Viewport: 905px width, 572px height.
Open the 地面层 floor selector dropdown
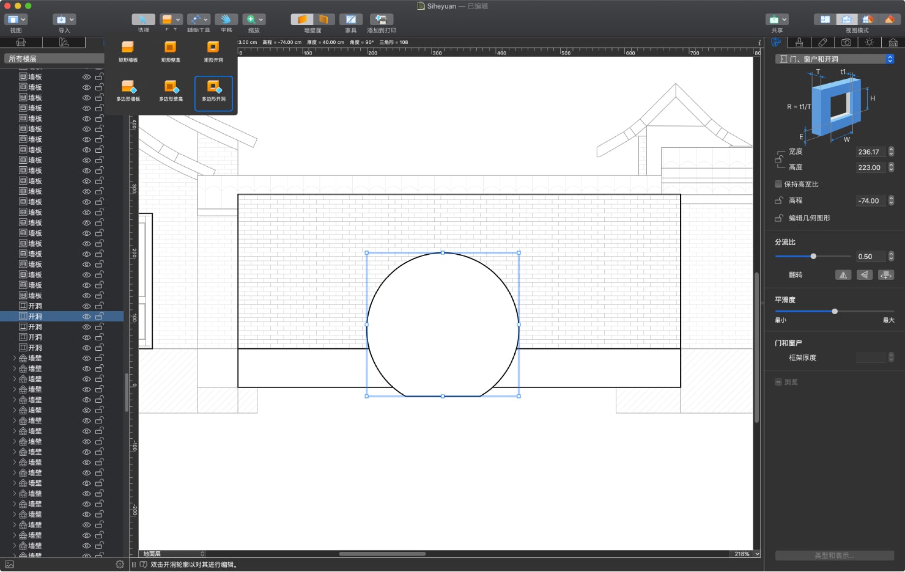(172, 554)
